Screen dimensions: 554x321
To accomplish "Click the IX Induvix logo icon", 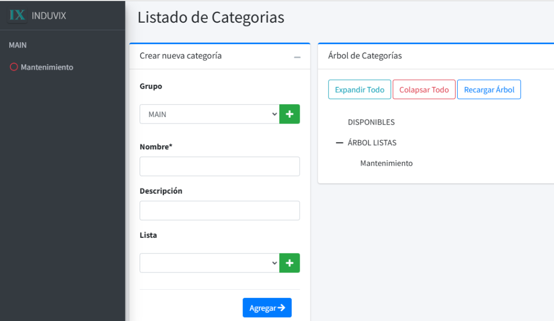I will click(18, 15).
